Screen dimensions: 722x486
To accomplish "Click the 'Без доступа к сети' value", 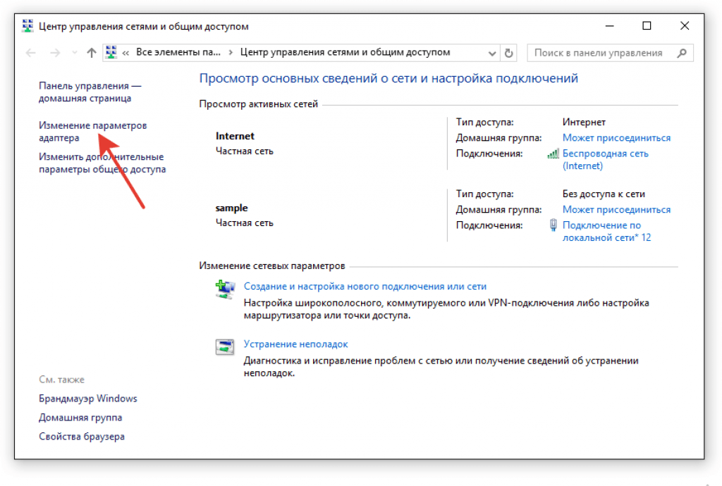I will [604, 194].
